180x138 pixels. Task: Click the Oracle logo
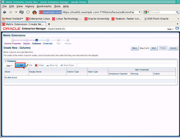click(x=12, y=29)
